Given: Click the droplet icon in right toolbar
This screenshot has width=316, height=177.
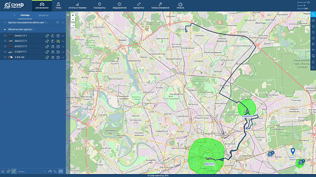Looking at the screenshot, I should tap(313, 62).
